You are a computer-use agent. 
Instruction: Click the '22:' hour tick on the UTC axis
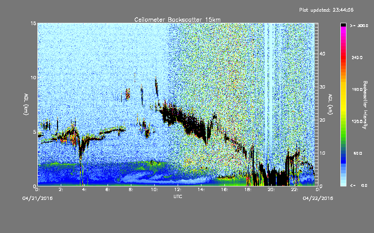295,190
